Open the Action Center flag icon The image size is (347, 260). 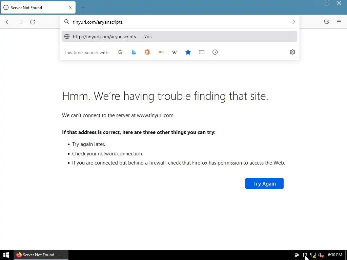[305, 255]
